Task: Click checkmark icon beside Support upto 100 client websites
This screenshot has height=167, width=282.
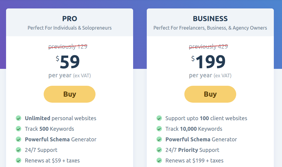Action: tap(159, 118)
